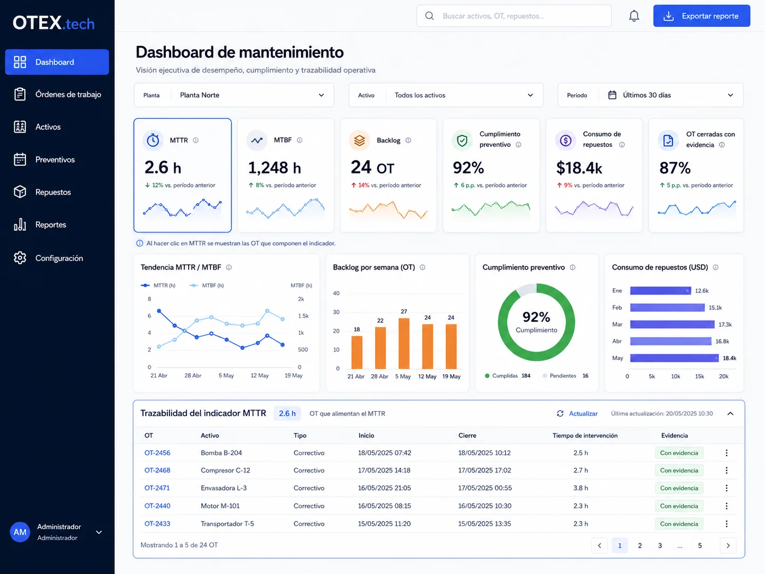
Task: Click the next page arrow
Action: point(728,545)
